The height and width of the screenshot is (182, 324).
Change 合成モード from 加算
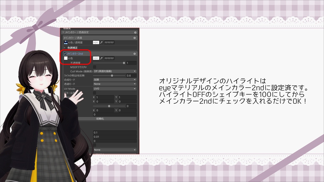click(x=115, y=80)
